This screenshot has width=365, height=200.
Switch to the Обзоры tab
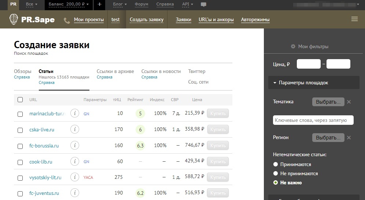pyautogui.click(x=23, y=72)
